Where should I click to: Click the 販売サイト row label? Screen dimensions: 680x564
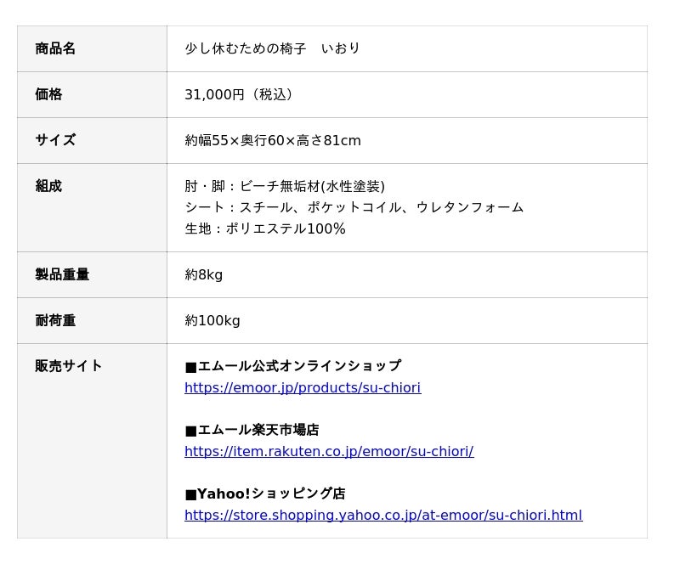tap(69, 366)
